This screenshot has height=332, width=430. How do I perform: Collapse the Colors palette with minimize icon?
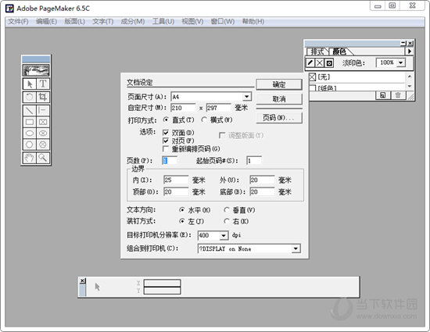403,43
